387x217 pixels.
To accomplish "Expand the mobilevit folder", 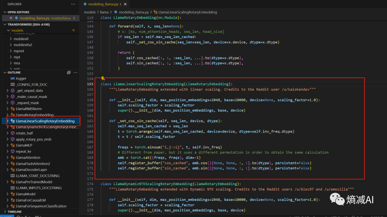I will [11, 39].
